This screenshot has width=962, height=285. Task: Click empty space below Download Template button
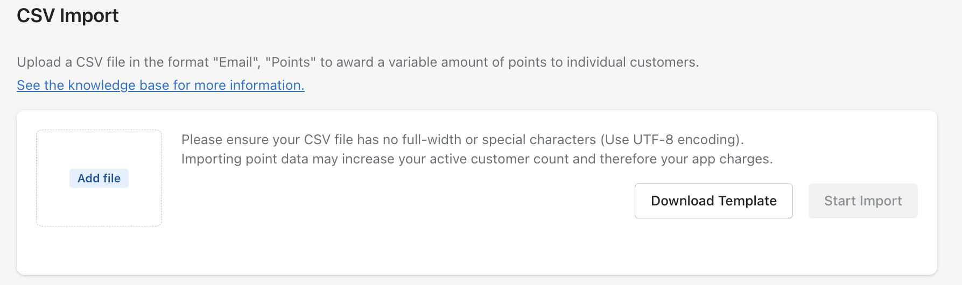[713, 245]
